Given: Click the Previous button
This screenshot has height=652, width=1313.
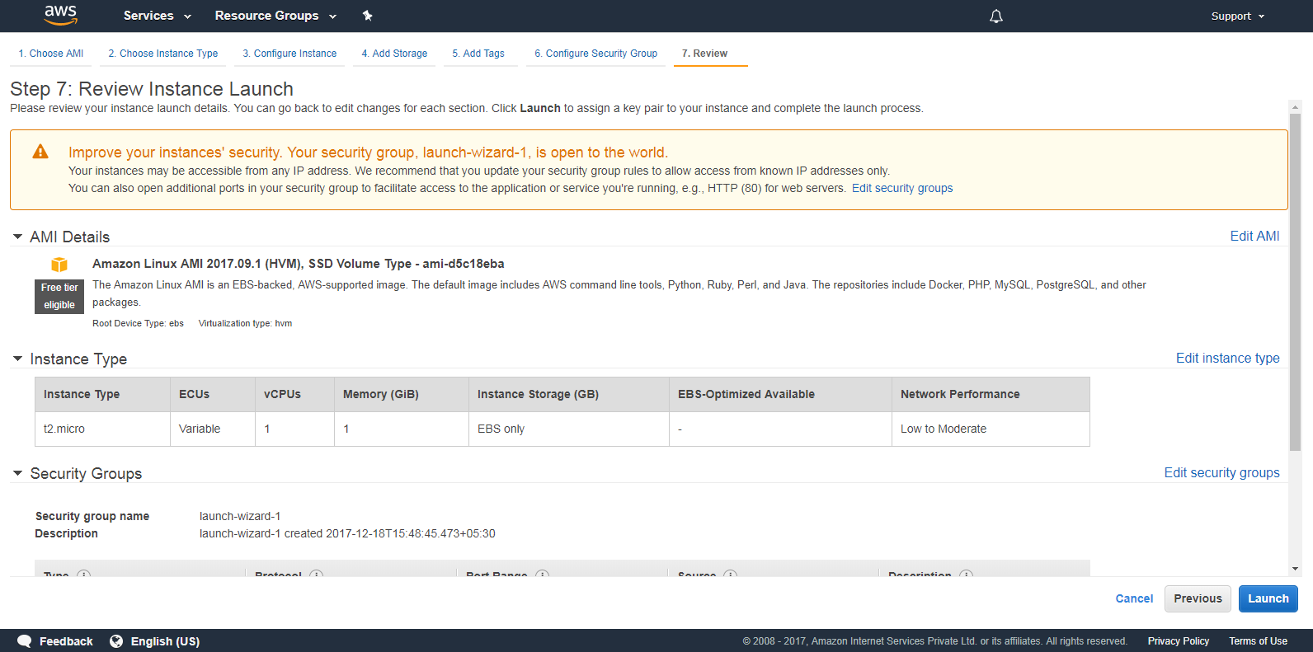Looking at the screenshot, I should tap(1198, 598).
